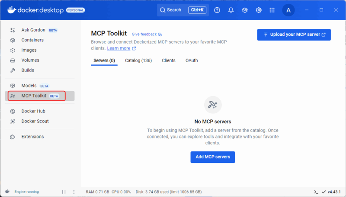Click the No MCP servers heading
346x197 pixels.
[213, 122]
